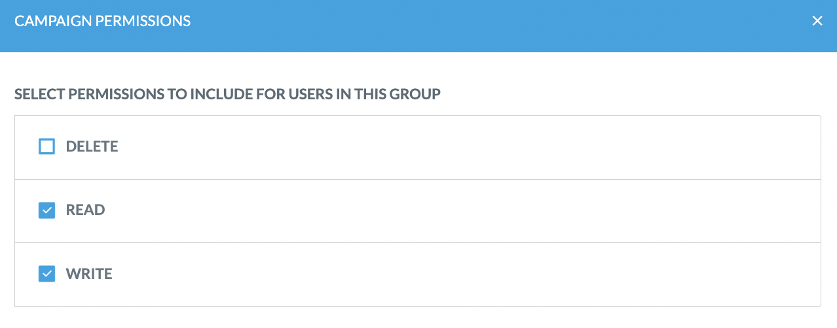Screen dimensions: 837x328
Task: Click the white checkmark beside WRITE
Action: pos(46,274)
